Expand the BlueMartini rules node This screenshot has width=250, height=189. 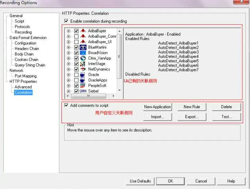tap(68, 47)
